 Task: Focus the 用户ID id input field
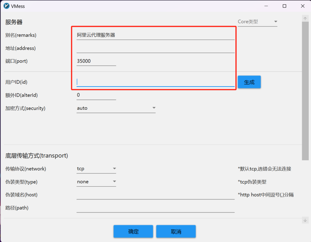click(155, 82)
